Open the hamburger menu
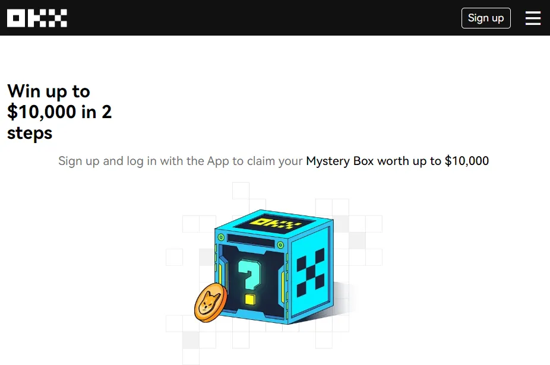Image resolution: width=550 pixels, height=365 pixels. 533,18
